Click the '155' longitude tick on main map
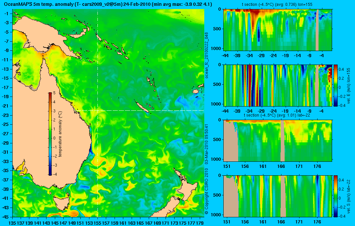 (97, 223)
